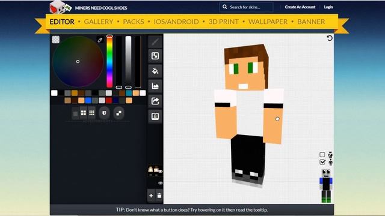Select the chart-shaped noise tool
Image resolution: width=385 pixels, height=216 pixels.
(x=155, y=86)
